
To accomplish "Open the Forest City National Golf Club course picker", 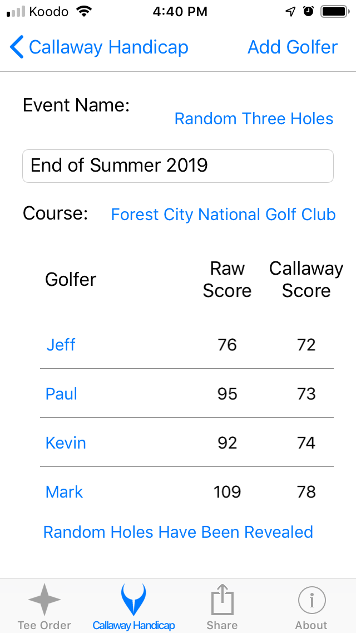I will tap(223, 215).
